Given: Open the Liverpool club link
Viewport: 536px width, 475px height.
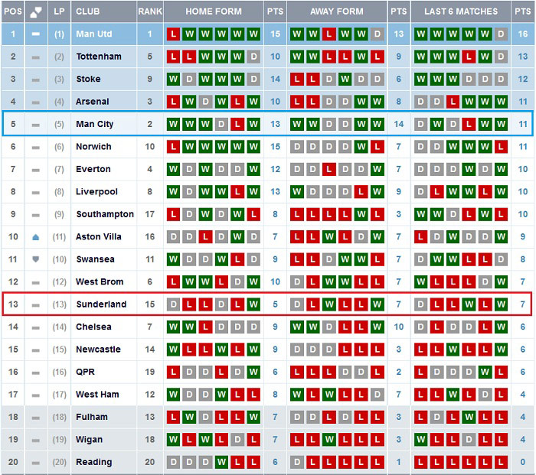Looking at the screenshot, I should (96, 192).
